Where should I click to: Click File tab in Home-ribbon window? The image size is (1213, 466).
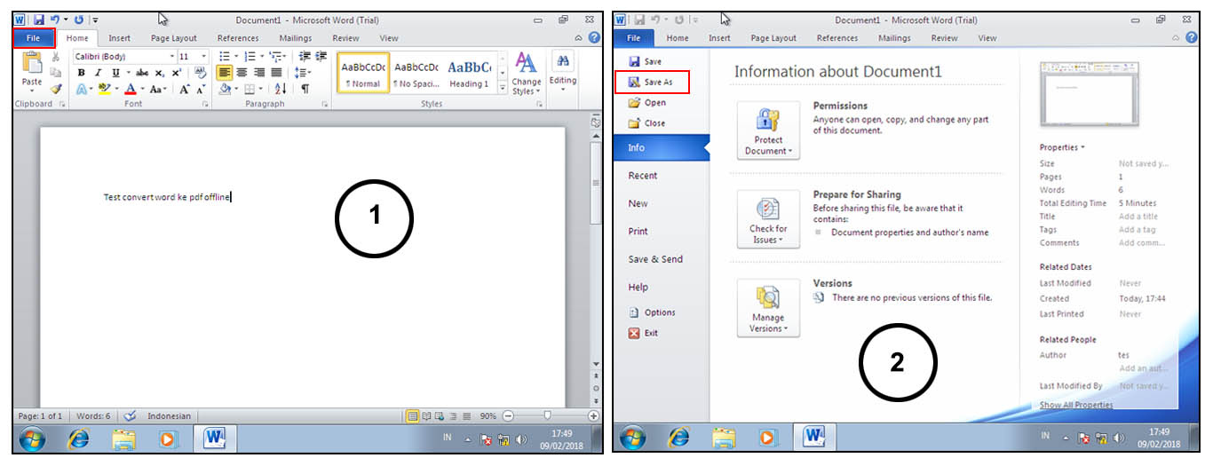pyautogui.click(x=34, y=38)
